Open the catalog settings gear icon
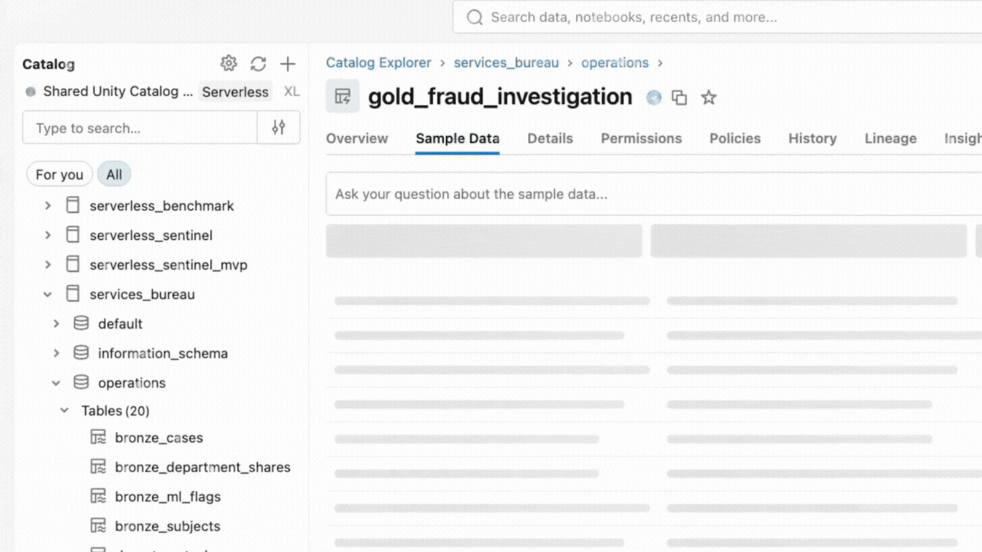 pyautogui.click(x=228, y=63)
